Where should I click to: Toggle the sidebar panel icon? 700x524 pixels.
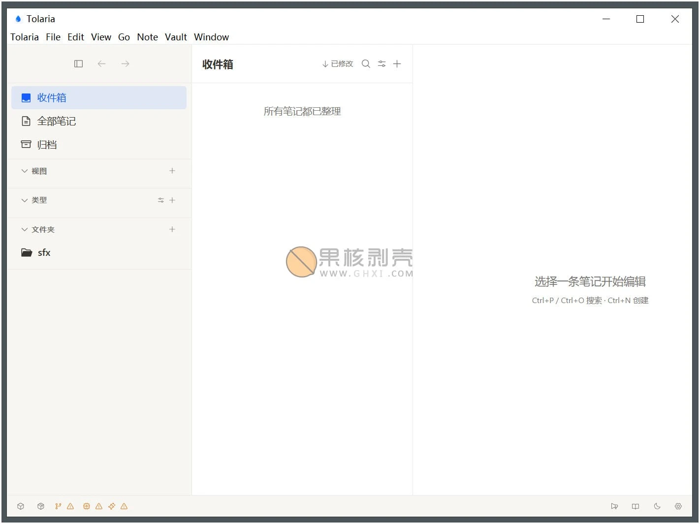click(78, 64)
